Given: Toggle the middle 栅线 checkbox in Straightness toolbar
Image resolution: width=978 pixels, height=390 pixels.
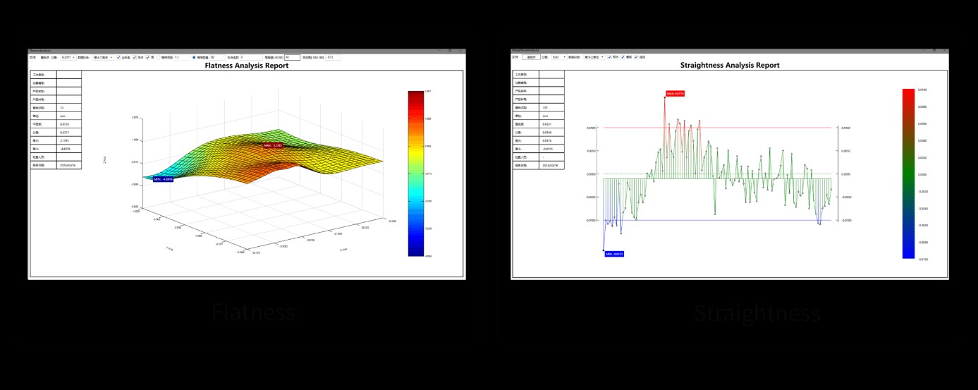Looking at the screenshot, I should pyautogui.click(x=623, y=57).
